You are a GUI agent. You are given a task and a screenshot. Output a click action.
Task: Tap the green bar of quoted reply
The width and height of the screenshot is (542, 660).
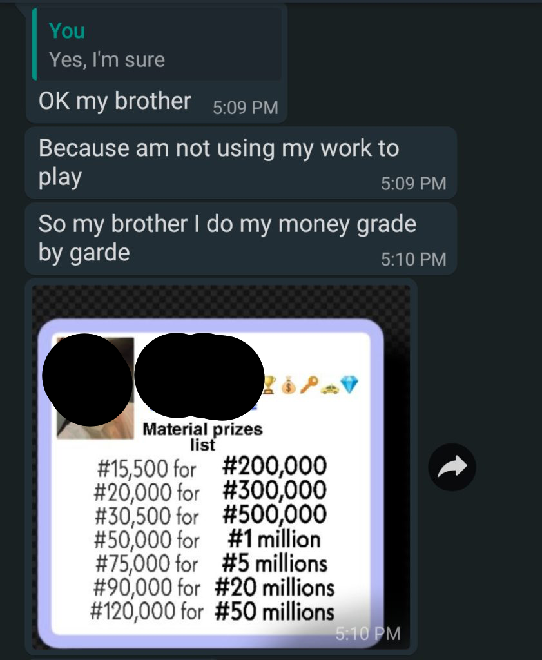(x=35, y=44)
